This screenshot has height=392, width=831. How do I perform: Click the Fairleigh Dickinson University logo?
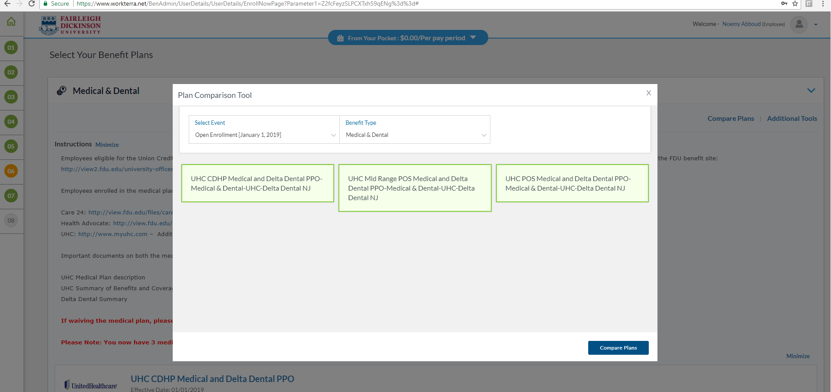(x=70, y=25)
